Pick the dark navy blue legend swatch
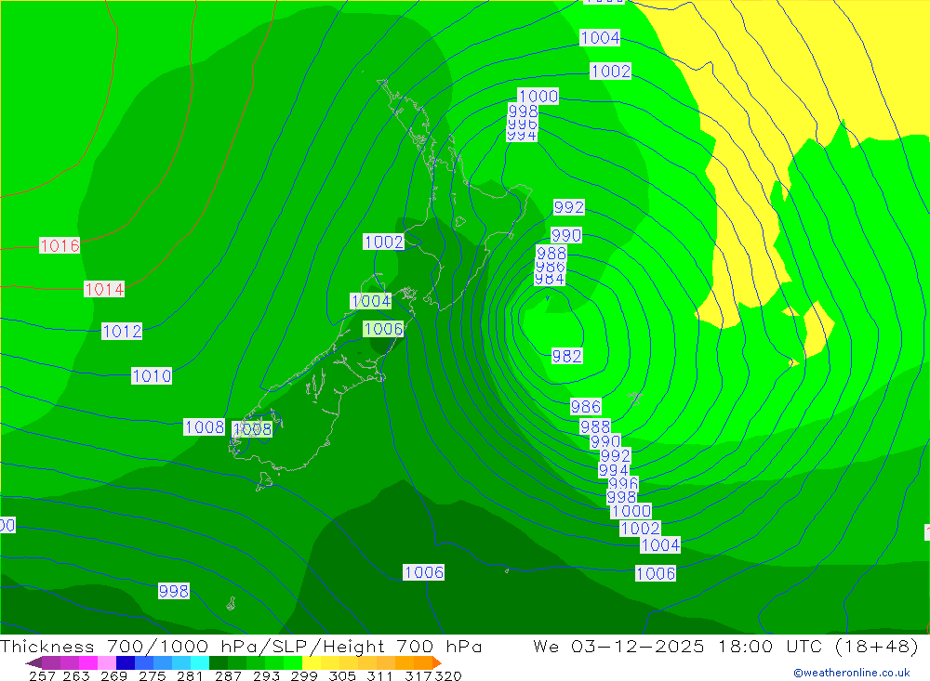 (x=124, y=662)
